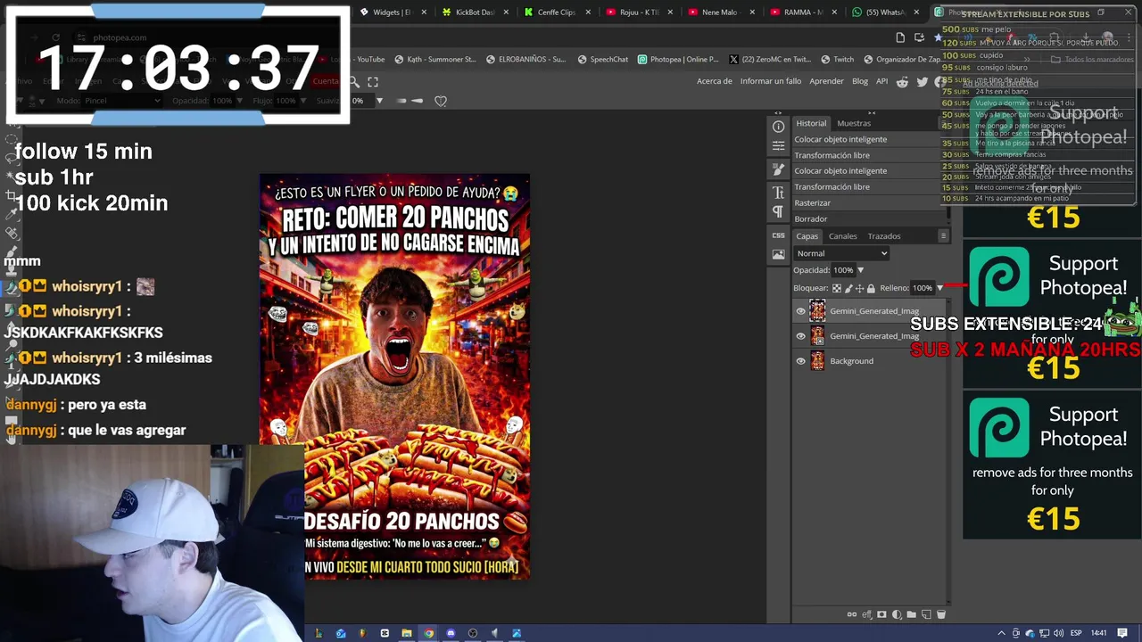
Task: Create a new adjustment layer icon
Action: pyautogui.click(x=897, y=614)
